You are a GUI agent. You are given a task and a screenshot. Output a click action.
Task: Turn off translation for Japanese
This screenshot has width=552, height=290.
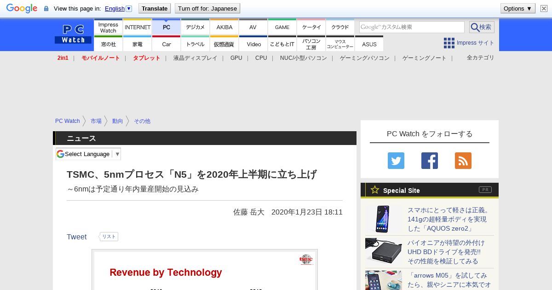(207, 8)
